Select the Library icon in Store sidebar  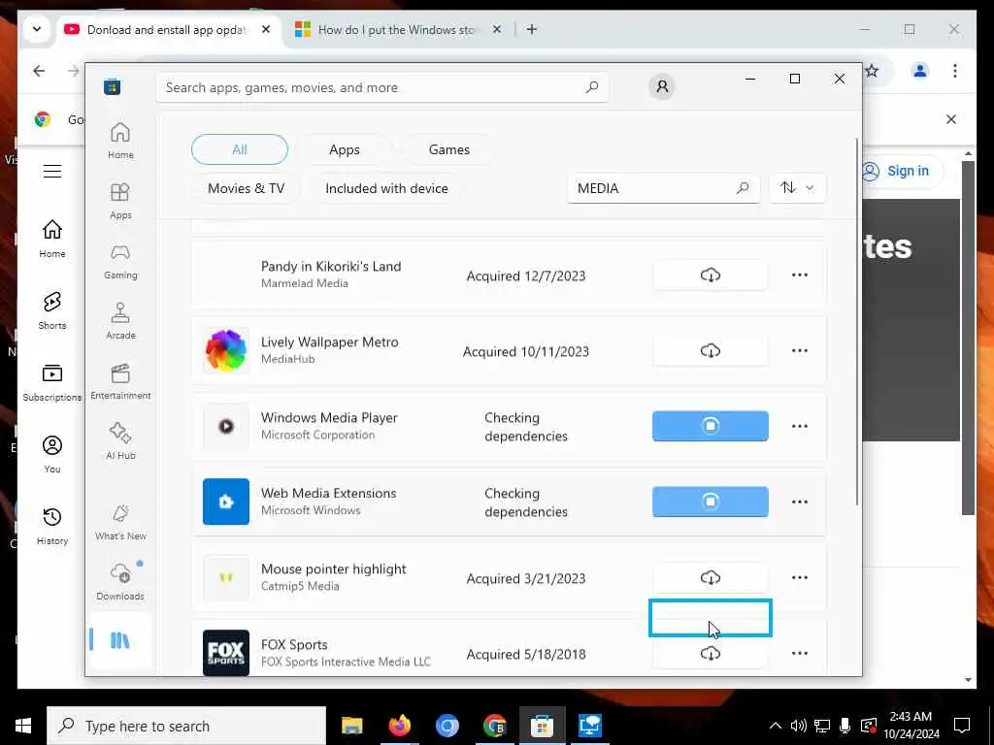coord(119,640)
